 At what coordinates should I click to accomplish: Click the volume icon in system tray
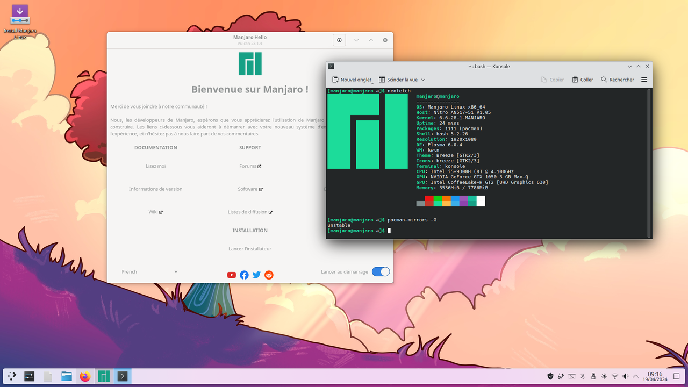point(625,376)
